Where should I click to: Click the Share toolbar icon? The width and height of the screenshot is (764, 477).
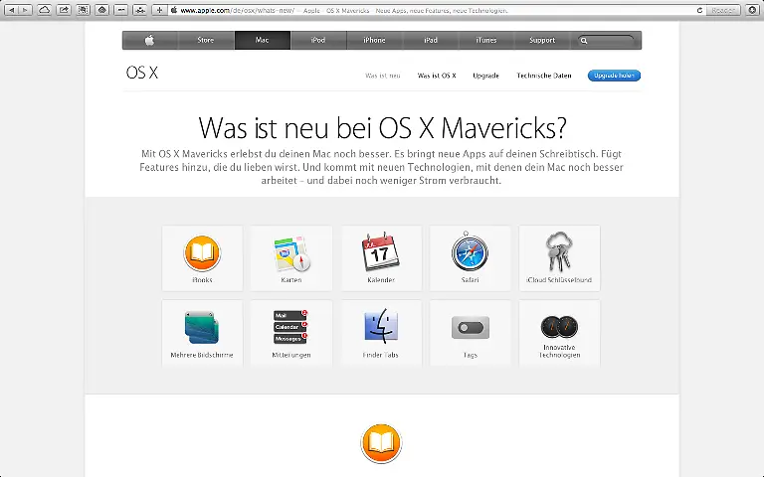pyautogui.click(x=64, y=10)
